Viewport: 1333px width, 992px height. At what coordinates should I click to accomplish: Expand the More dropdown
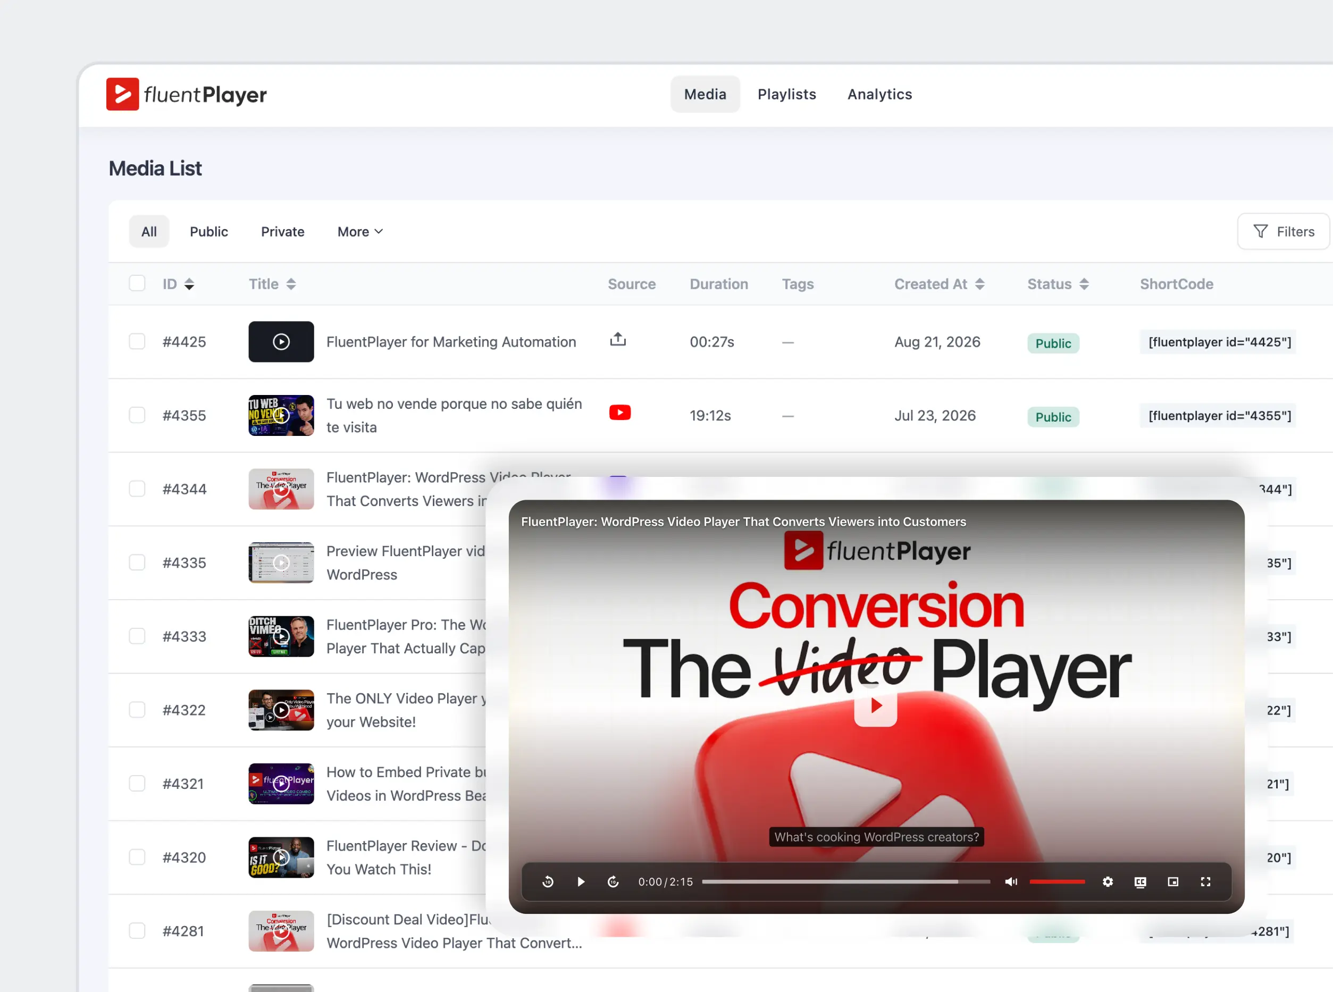click(361, 232)
